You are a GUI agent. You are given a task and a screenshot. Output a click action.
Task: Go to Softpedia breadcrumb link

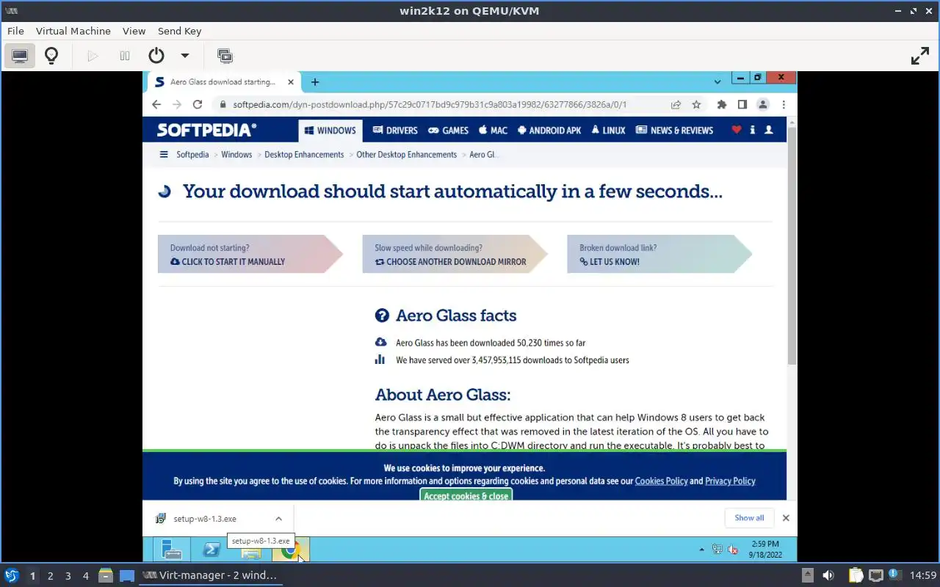tap(192, 155)
